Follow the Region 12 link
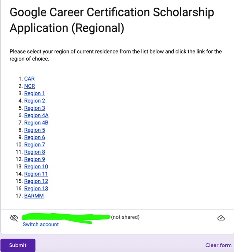This screenshot has width=234, height=252. pos(36,181)
